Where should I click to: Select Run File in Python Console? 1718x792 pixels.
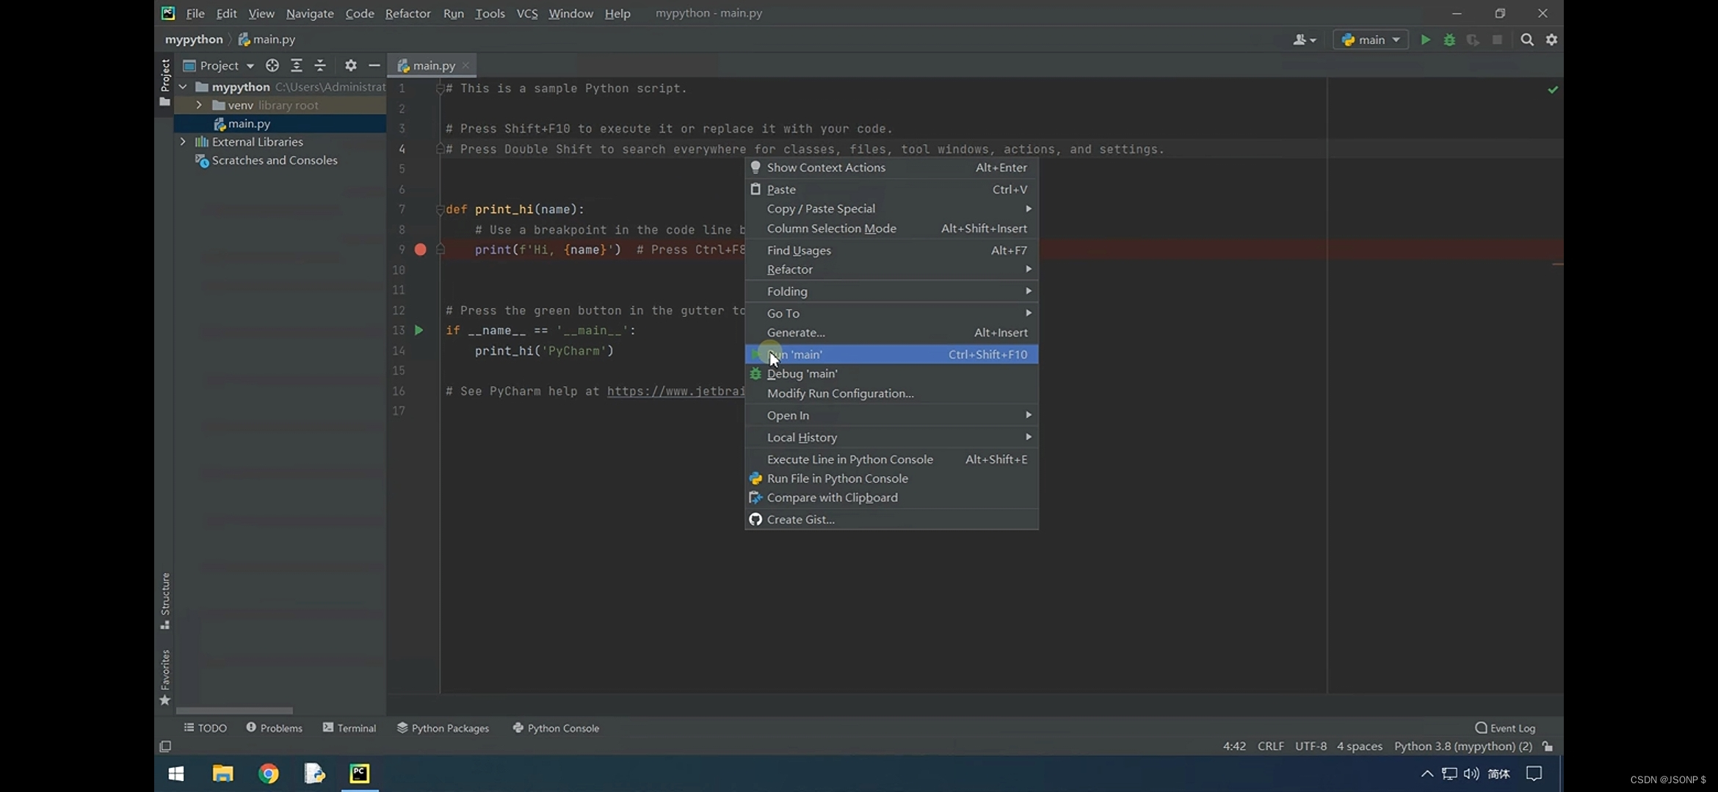(891, 478)
